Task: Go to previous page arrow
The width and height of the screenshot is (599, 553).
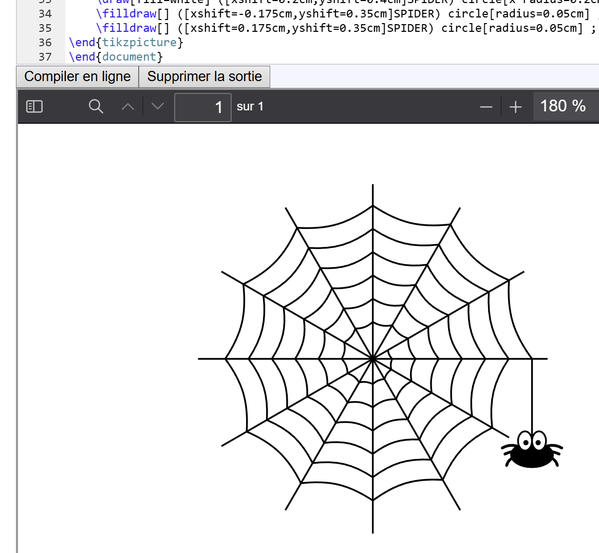Action: click(128, 107)
